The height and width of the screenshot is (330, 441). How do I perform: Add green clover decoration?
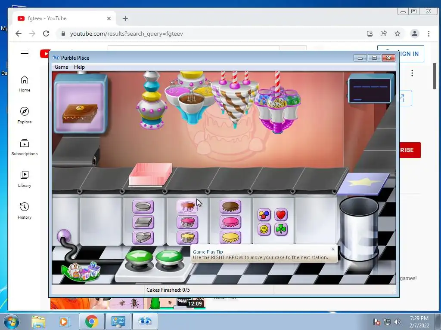(x=281, y=229)
